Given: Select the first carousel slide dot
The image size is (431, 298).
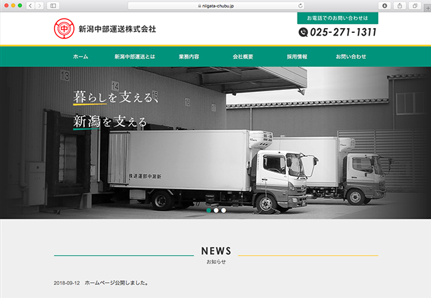Looking at the screenshot, I should point(209,210).
